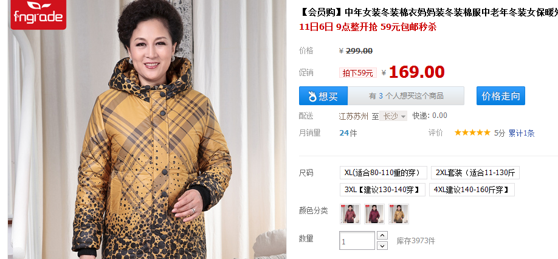558x259 pixels.
Task: Open the 价格走向 price trend
Action: tap(501, 95)
